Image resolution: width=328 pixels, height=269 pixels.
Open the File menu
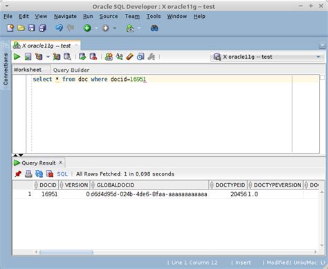point(8,17)
